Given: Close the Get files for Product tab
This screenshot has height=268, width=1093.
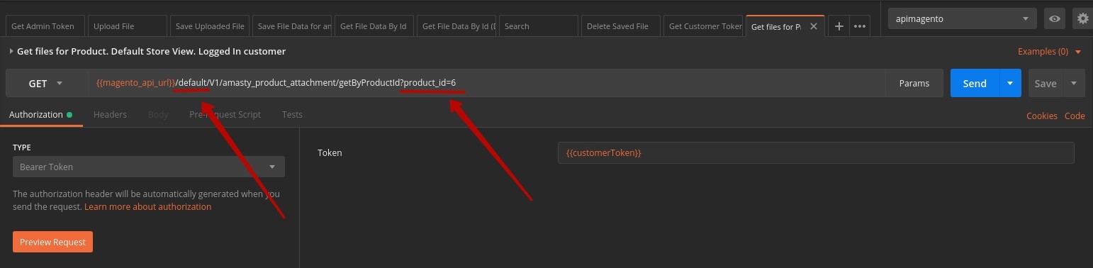Looking at the screenshot, I should (814, 26).
